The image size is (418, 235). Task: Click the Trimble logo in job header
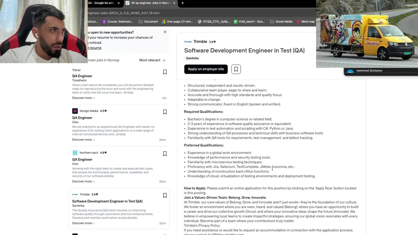coord(188,42)
